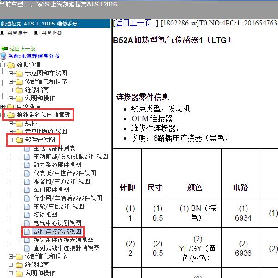The image size is (278, 278).
Task: Open 接头组件连接器端视图 document
Action: [63, 240]
